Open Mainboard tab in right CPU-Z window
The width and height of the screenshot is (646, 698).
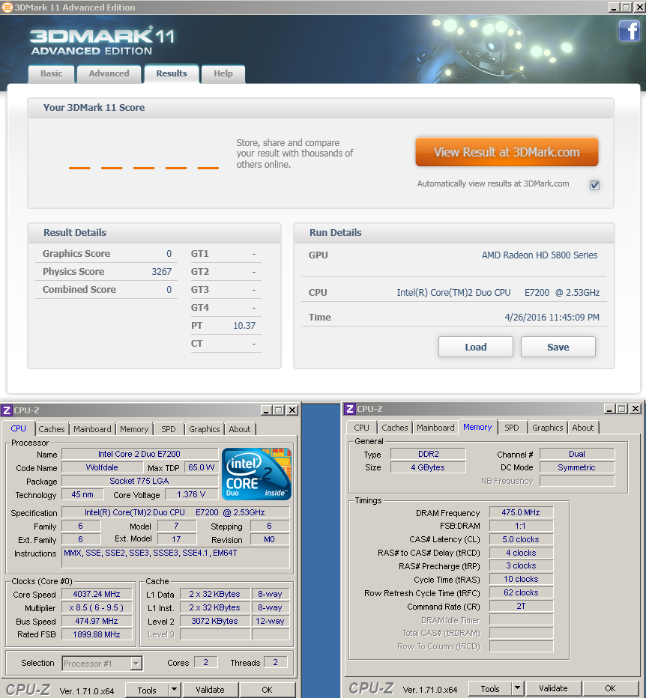[435, 428]
